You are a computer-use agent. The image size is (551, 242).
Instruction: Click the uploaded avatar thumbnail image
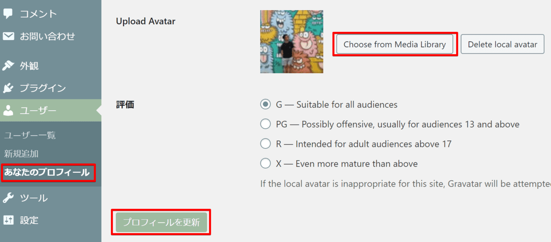coord(291,42)
